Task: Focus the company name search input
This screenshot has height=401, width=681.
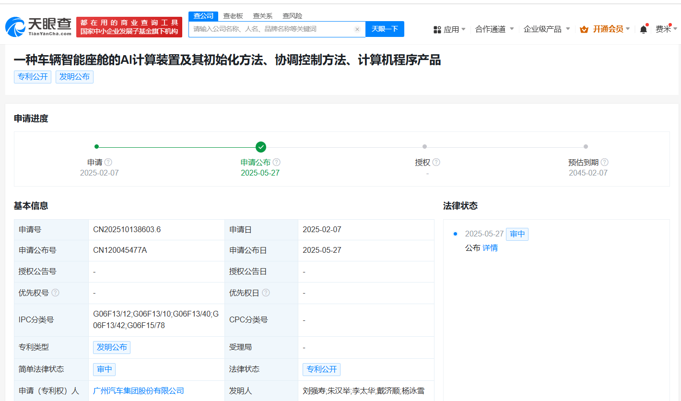Action: (271, 29)
